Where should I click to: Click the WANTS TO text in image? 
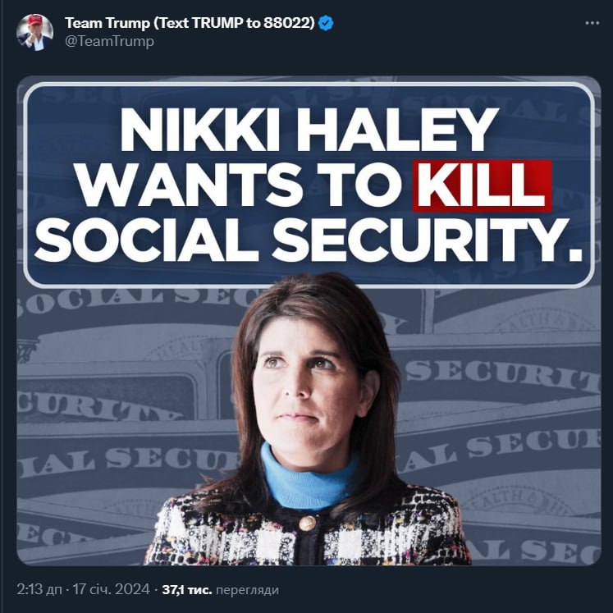tap(239, 185)
